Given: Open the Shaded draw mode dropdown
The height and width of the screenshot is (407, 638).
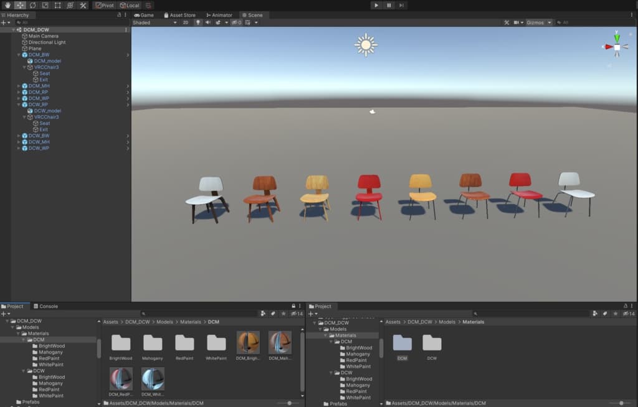Looking at the screenshot, I should point(155,23).
